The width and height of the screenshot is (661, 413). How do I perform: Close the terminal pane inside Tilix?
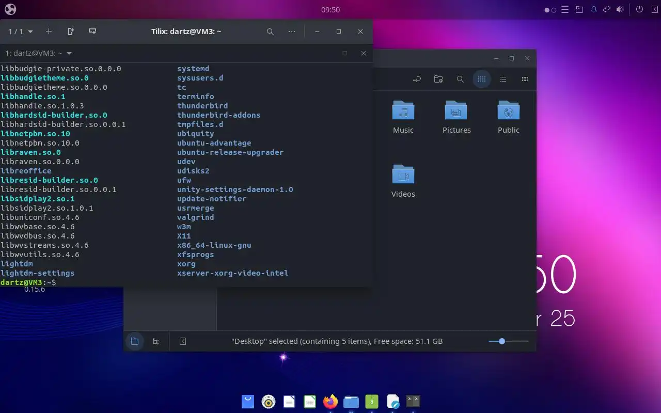point(364,53)
